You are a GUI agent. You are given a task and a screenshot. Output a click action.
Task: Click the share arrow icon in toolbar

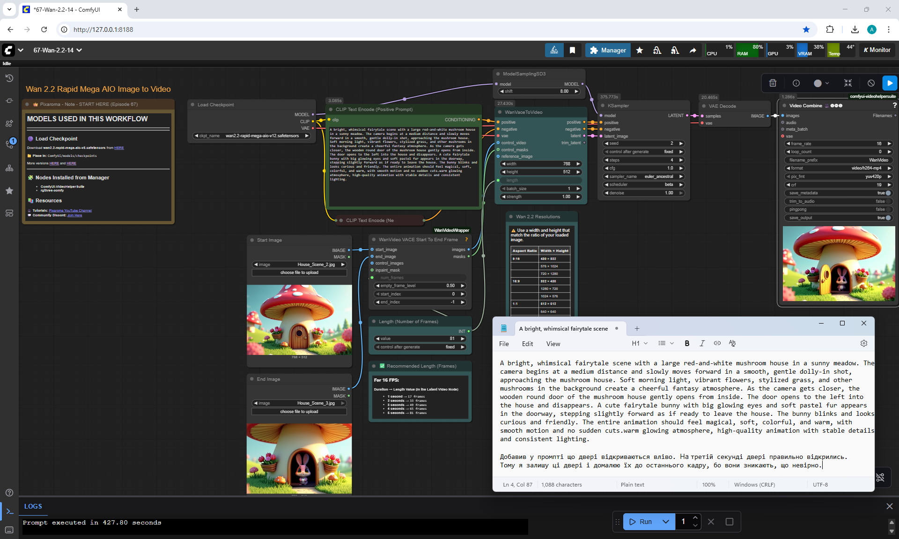693,50
